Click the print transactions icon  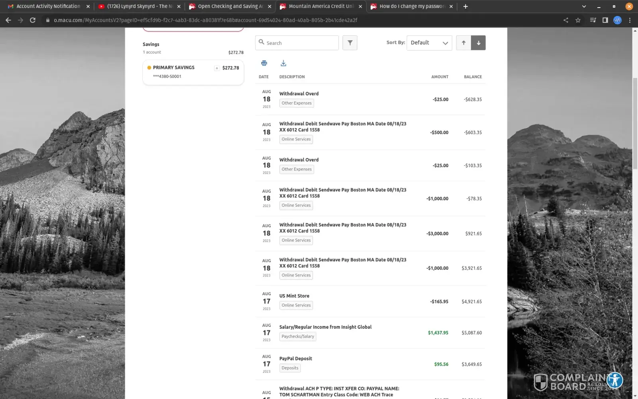tap(264, 63)
